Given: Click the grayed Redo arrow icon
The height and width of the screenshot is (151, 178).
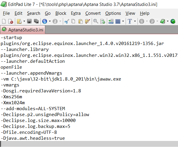Looking at the screenshot, I should click(x=55, y=21).
